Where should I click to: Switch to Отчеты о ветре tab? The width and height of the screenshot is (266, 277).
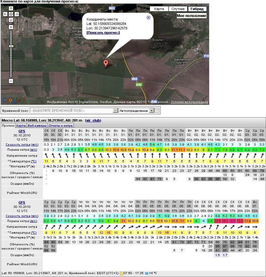61,126
